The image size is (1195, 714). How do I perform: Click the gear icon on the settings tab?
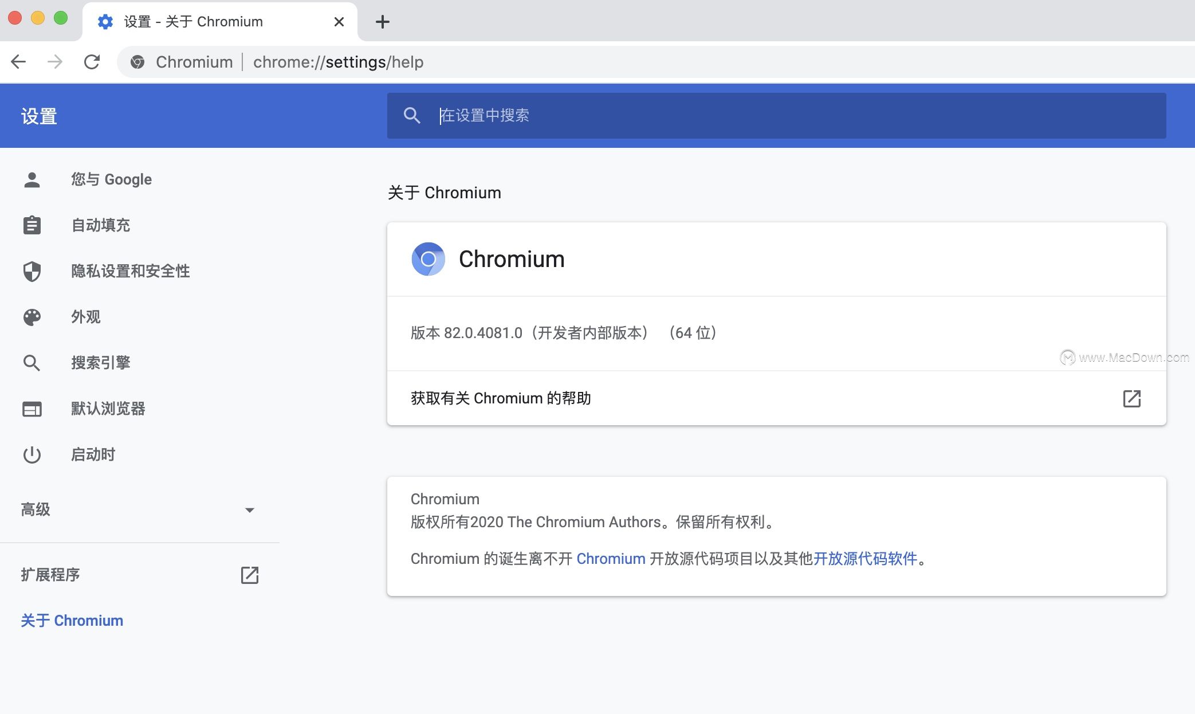105,22
